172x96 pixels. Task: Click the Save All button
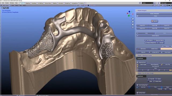pos(155,21)
